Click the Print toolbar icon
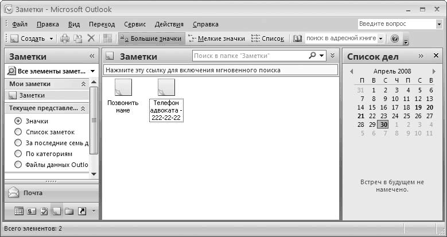The height and width of the screenshot is (237, 447). click(x=65, y=38)
